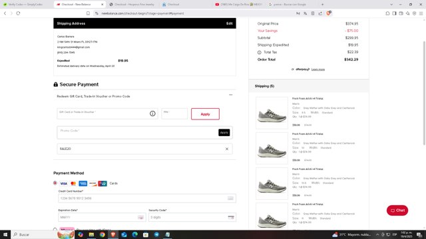This screenshot has width=426, height=239.
Task: Click the gift card info icon
Action: click(x=152, y=114)
